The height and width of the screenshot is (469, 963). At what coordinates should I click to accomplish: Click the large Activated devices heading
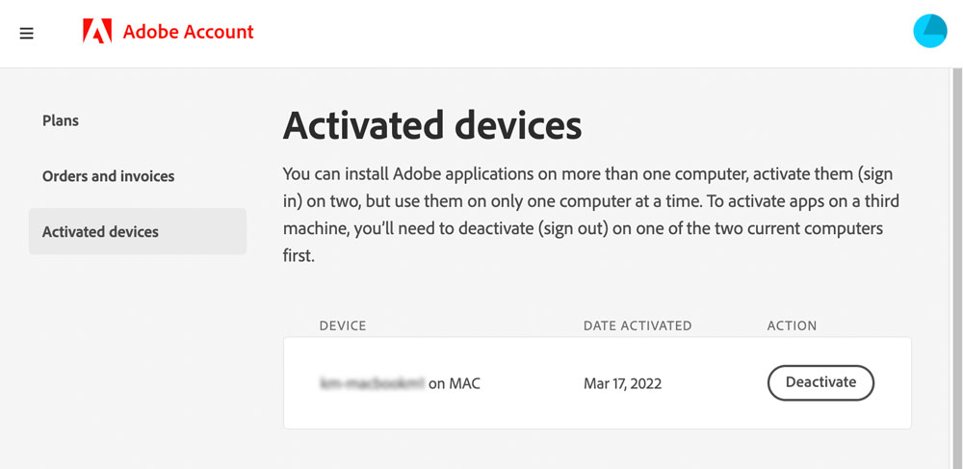[x=431, y=125]
